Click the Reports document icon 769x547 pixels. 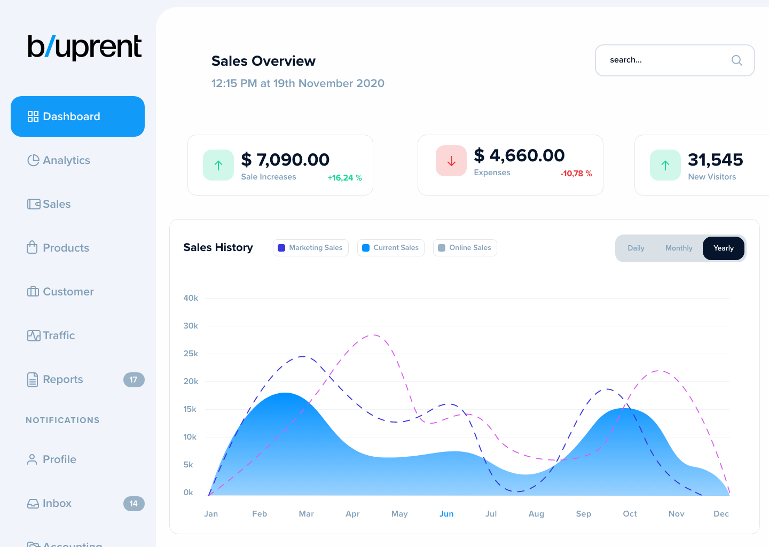click(x=33, y=379)
